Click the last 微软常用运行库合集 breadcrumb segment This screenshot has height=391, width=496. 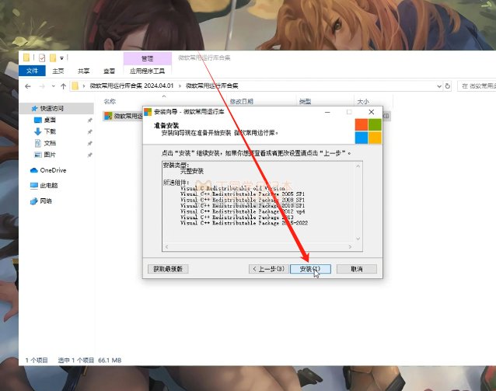pyautogui.click(x=212, y=86)
